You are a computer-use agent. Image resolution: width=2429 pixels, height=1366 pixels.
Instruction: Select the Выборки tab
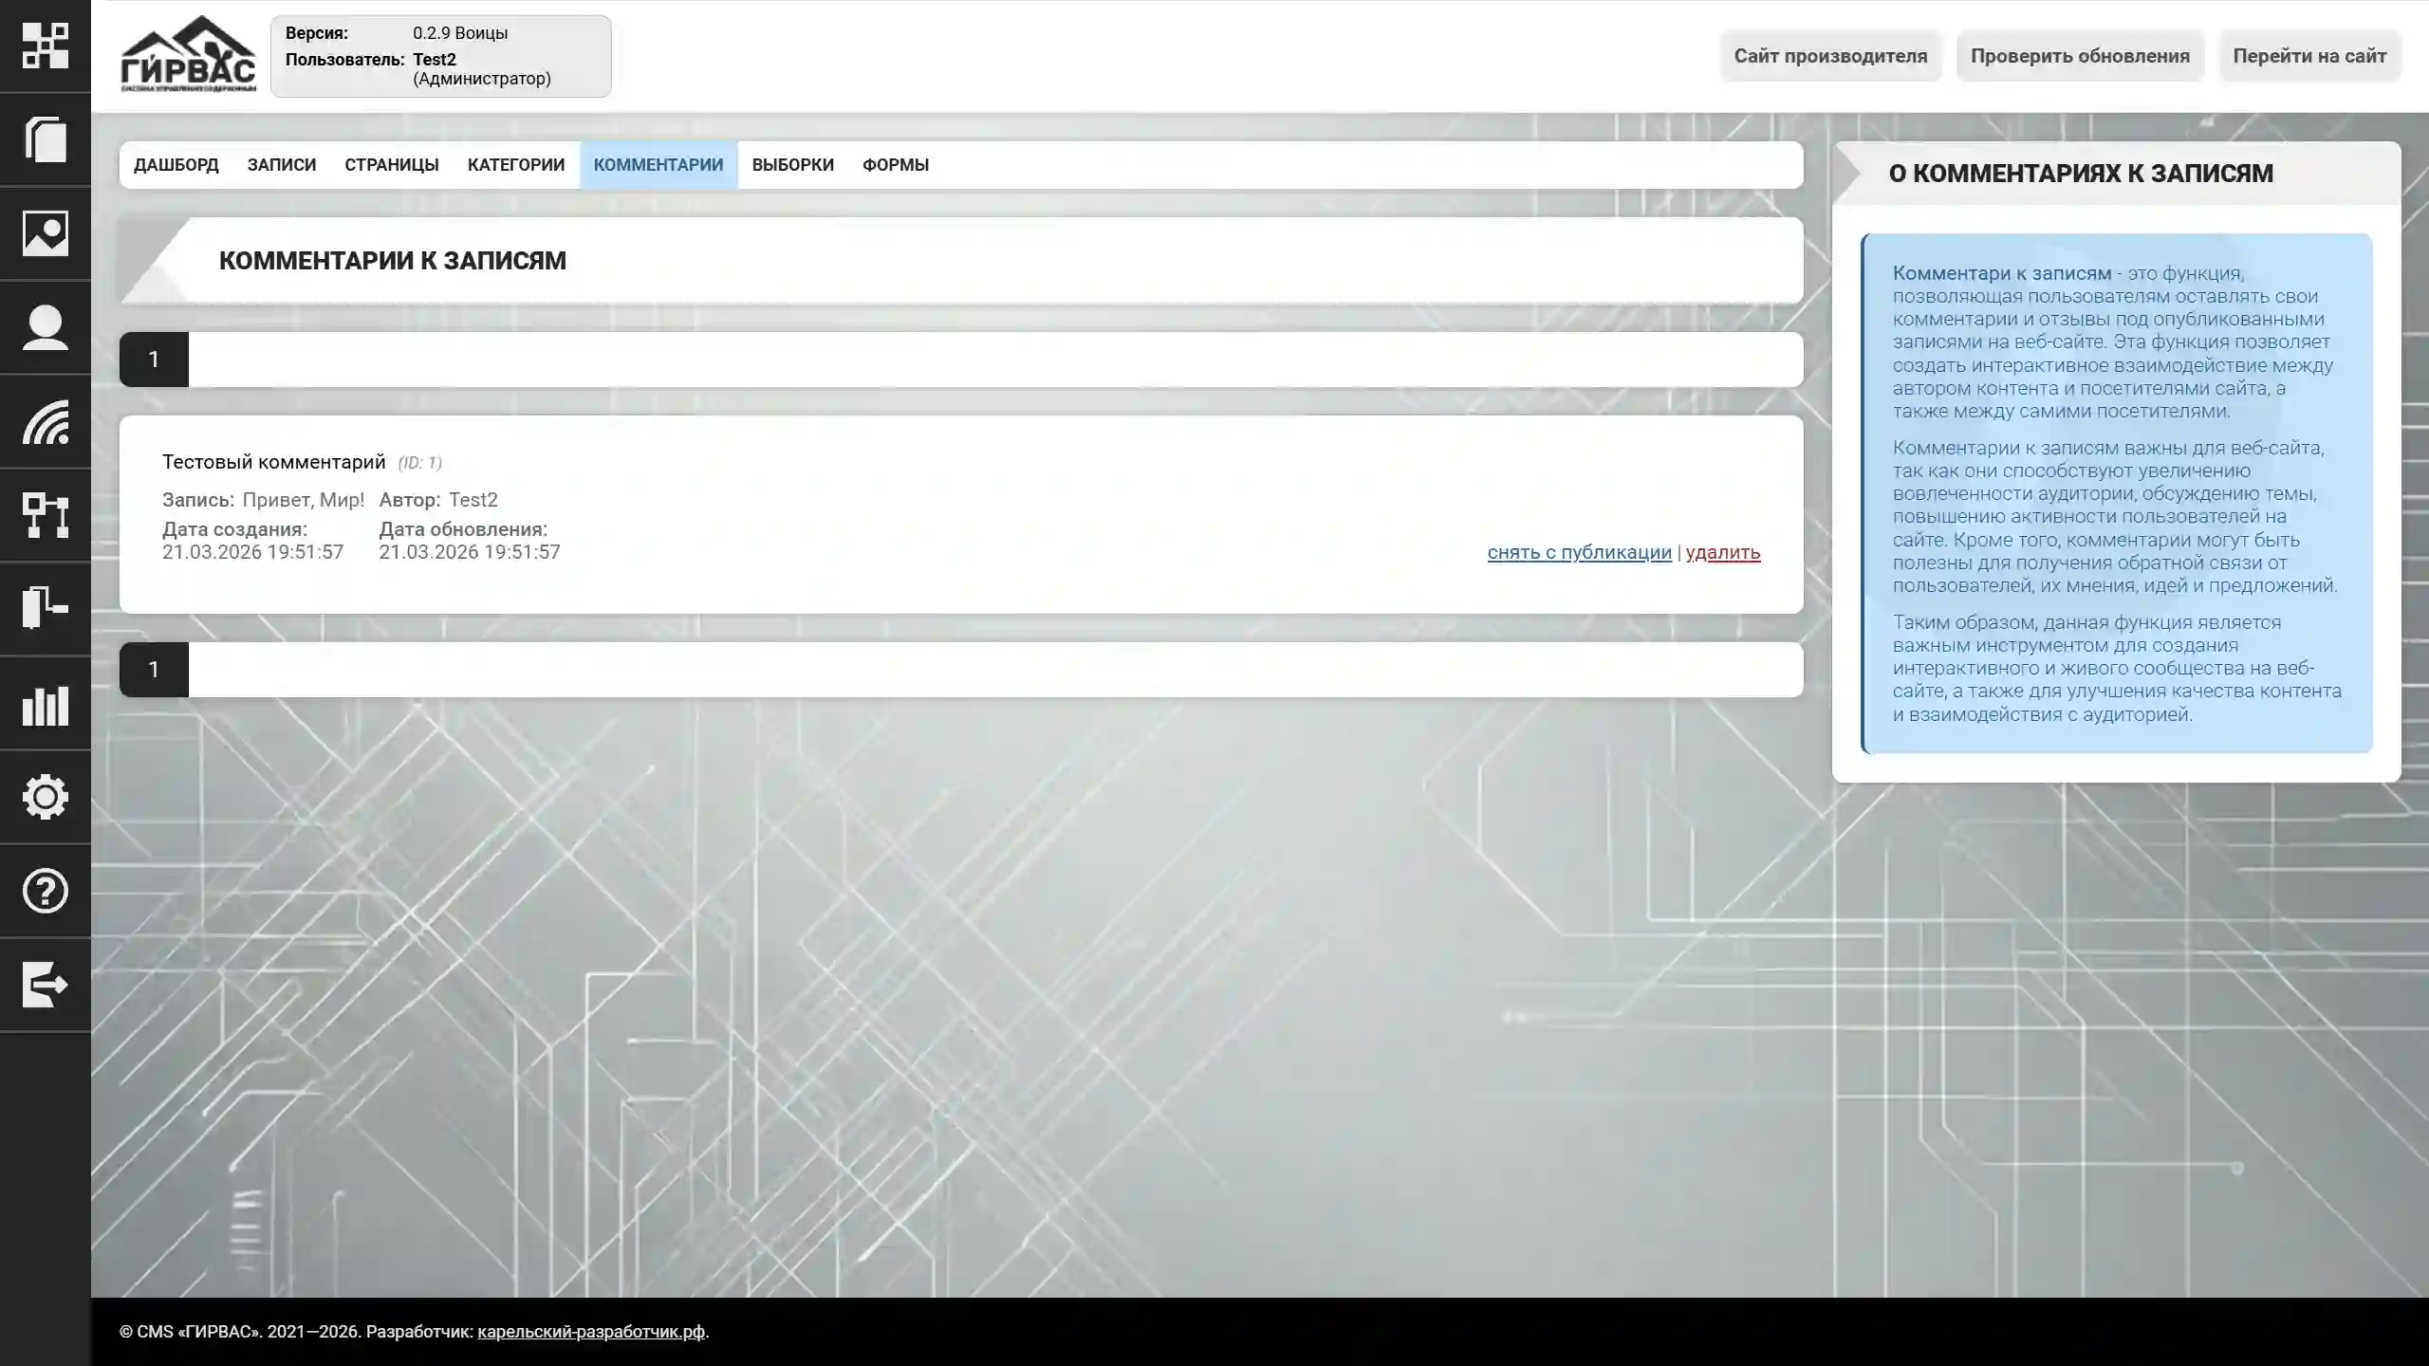pyautogui.click(x=792, y=165)
